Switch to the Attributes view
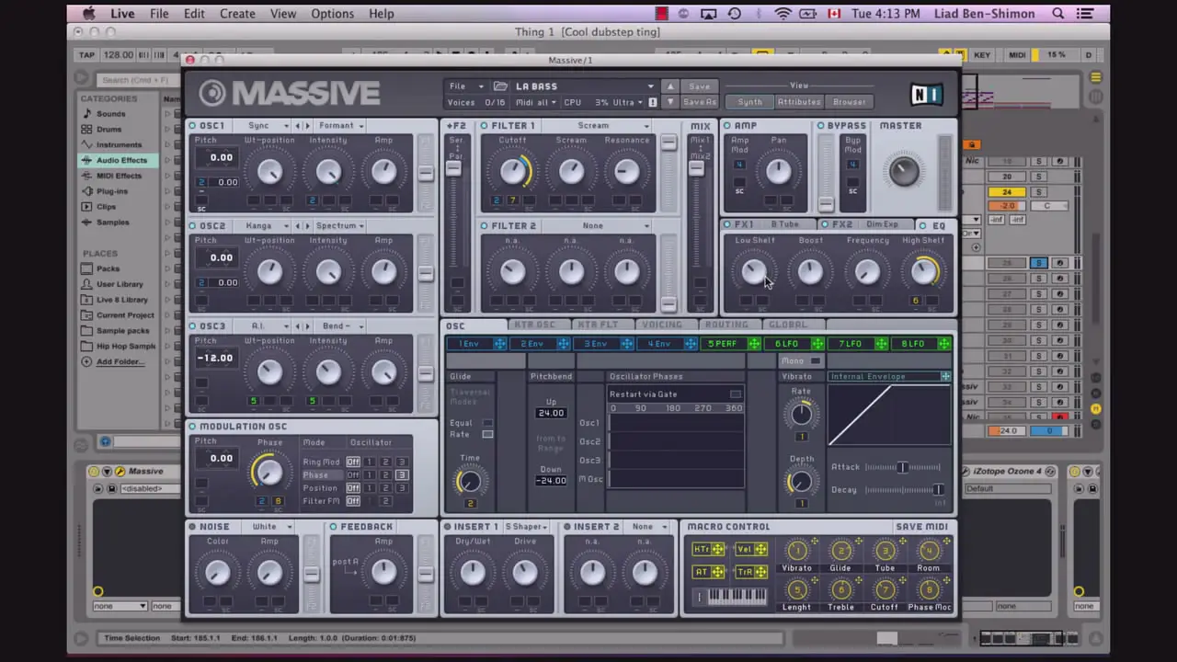1177x662 pixels. (798, 102)
